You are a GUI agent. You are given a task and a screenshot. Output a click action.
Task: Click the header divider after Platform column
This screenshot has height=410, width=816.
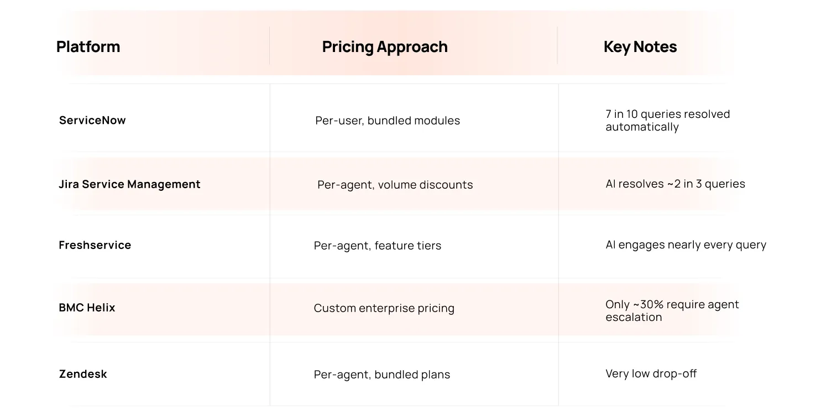tap(270, 46)
